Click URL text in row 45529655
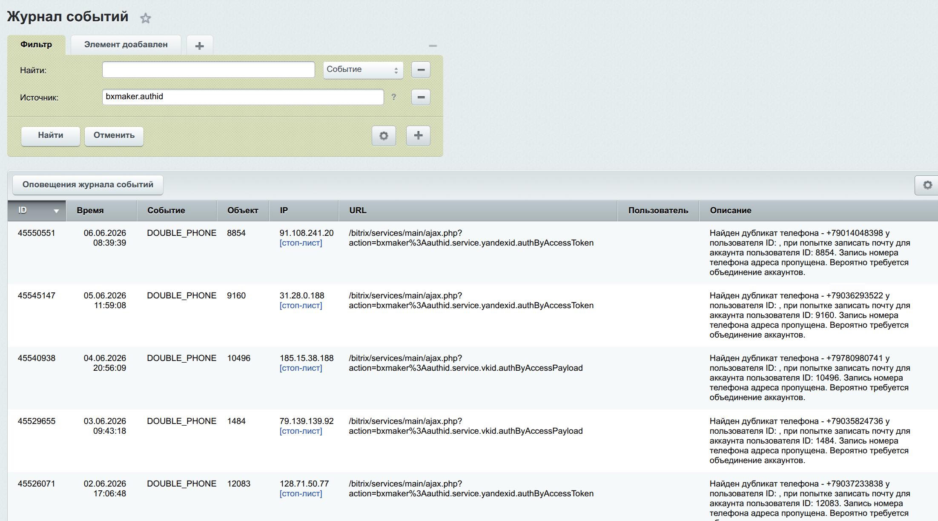The height and width of the screenshot is (521, 938). (x=466, y=426)
